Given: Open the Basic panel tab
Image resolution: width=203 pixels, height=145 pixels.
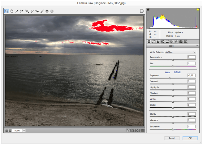Looking at the screenshot, I should coord(149,42).
